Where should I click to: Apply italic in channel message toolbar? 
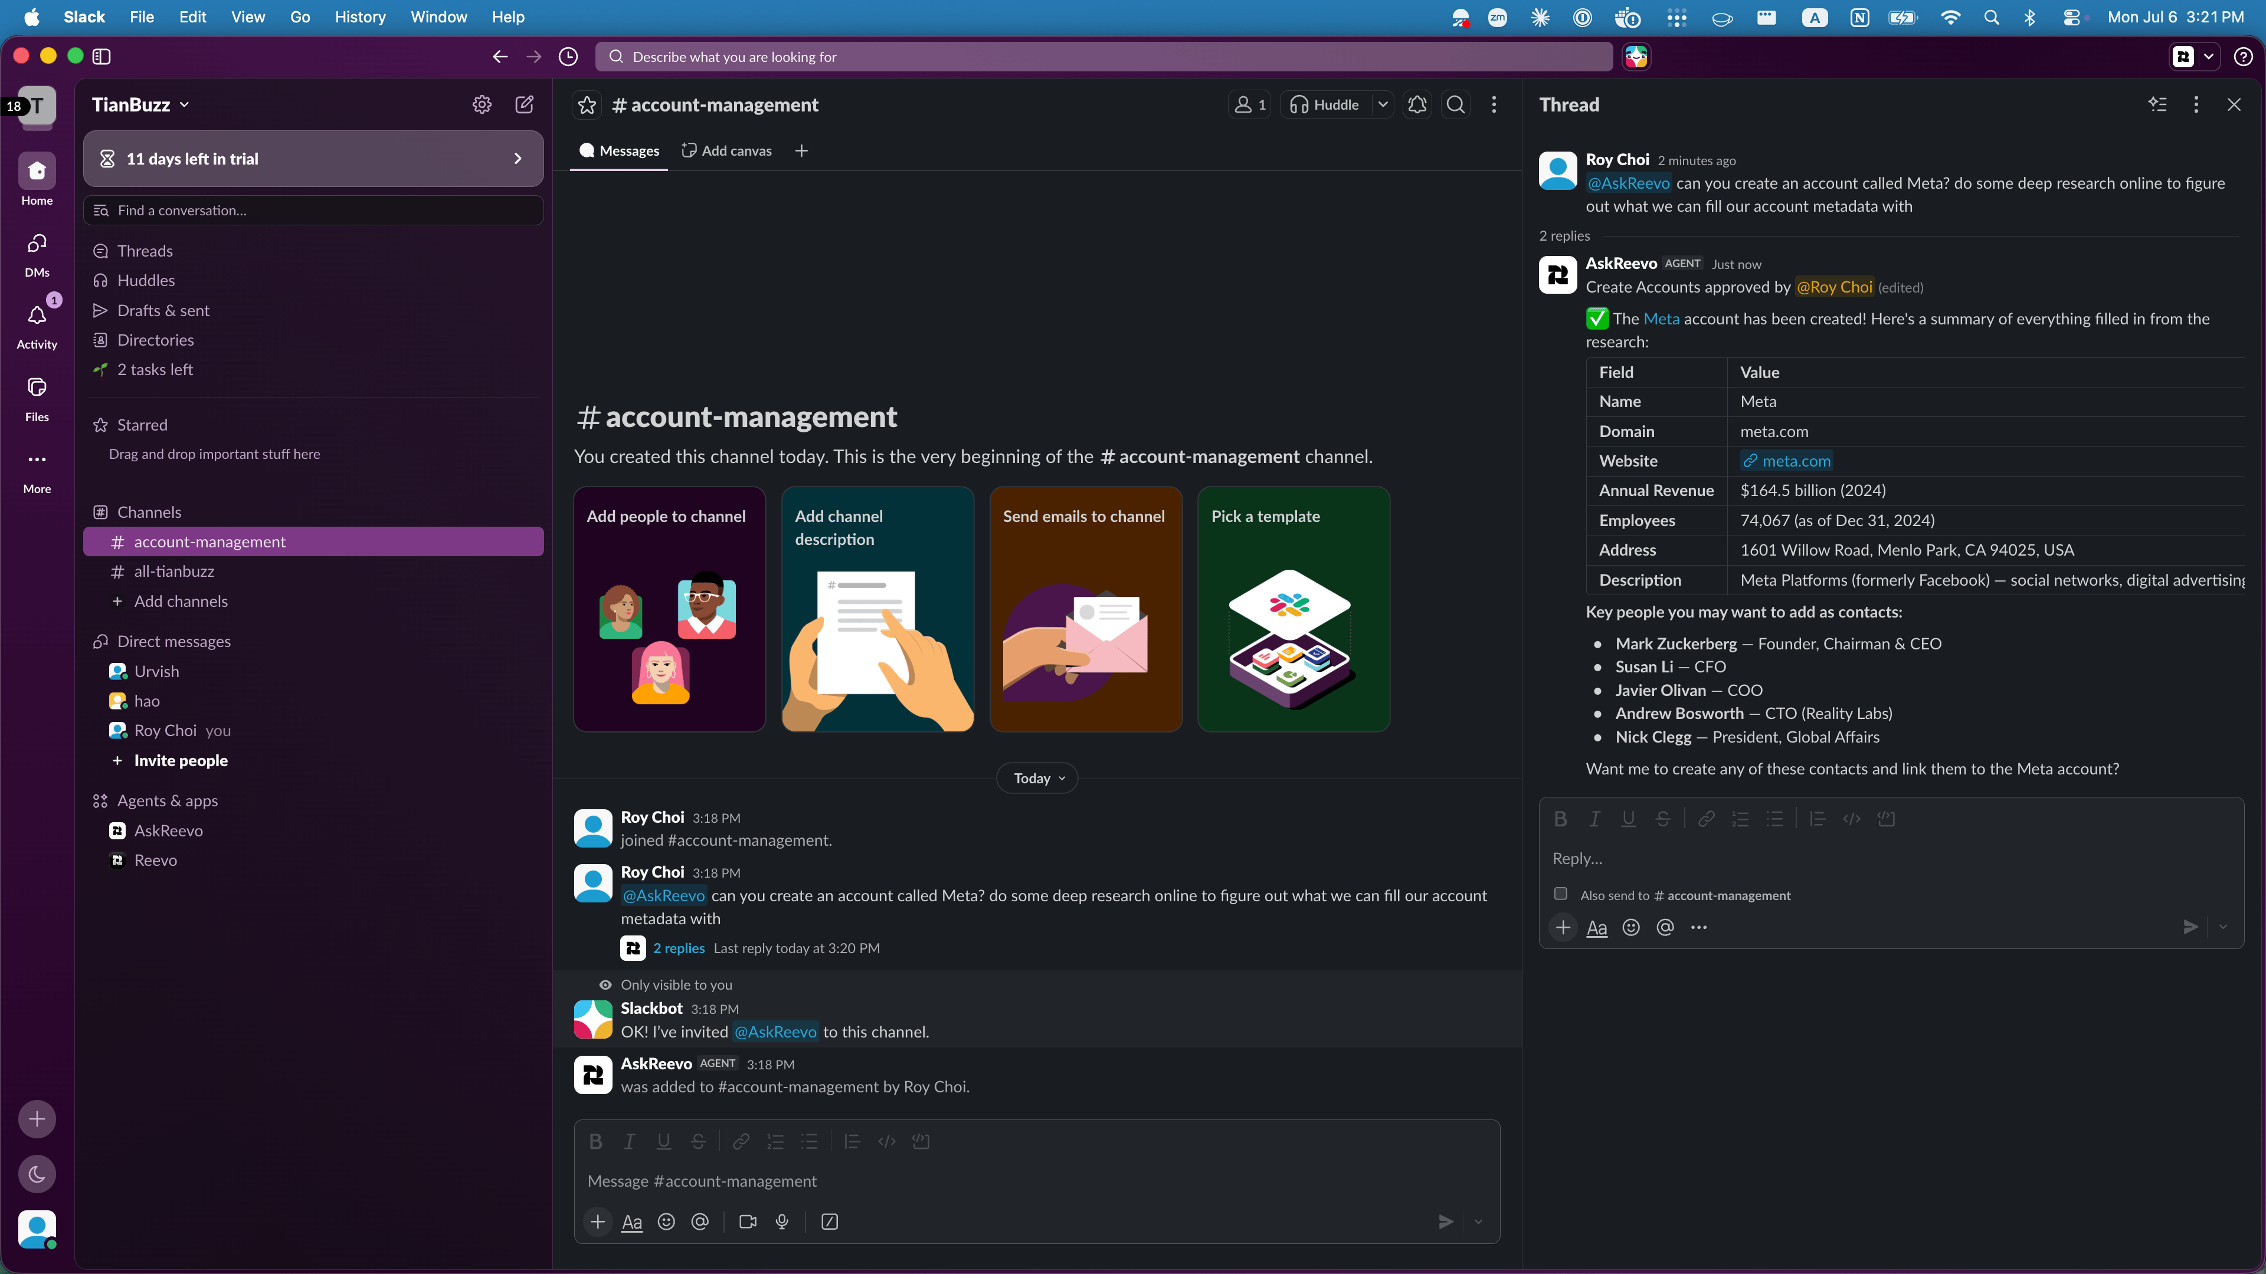coord(629,1141)
